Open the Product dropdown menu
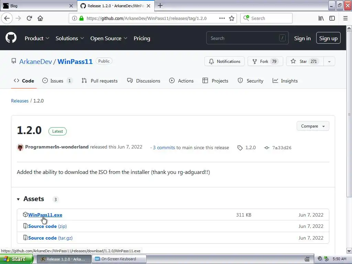 pyautogui.click(x=37, y=38)
